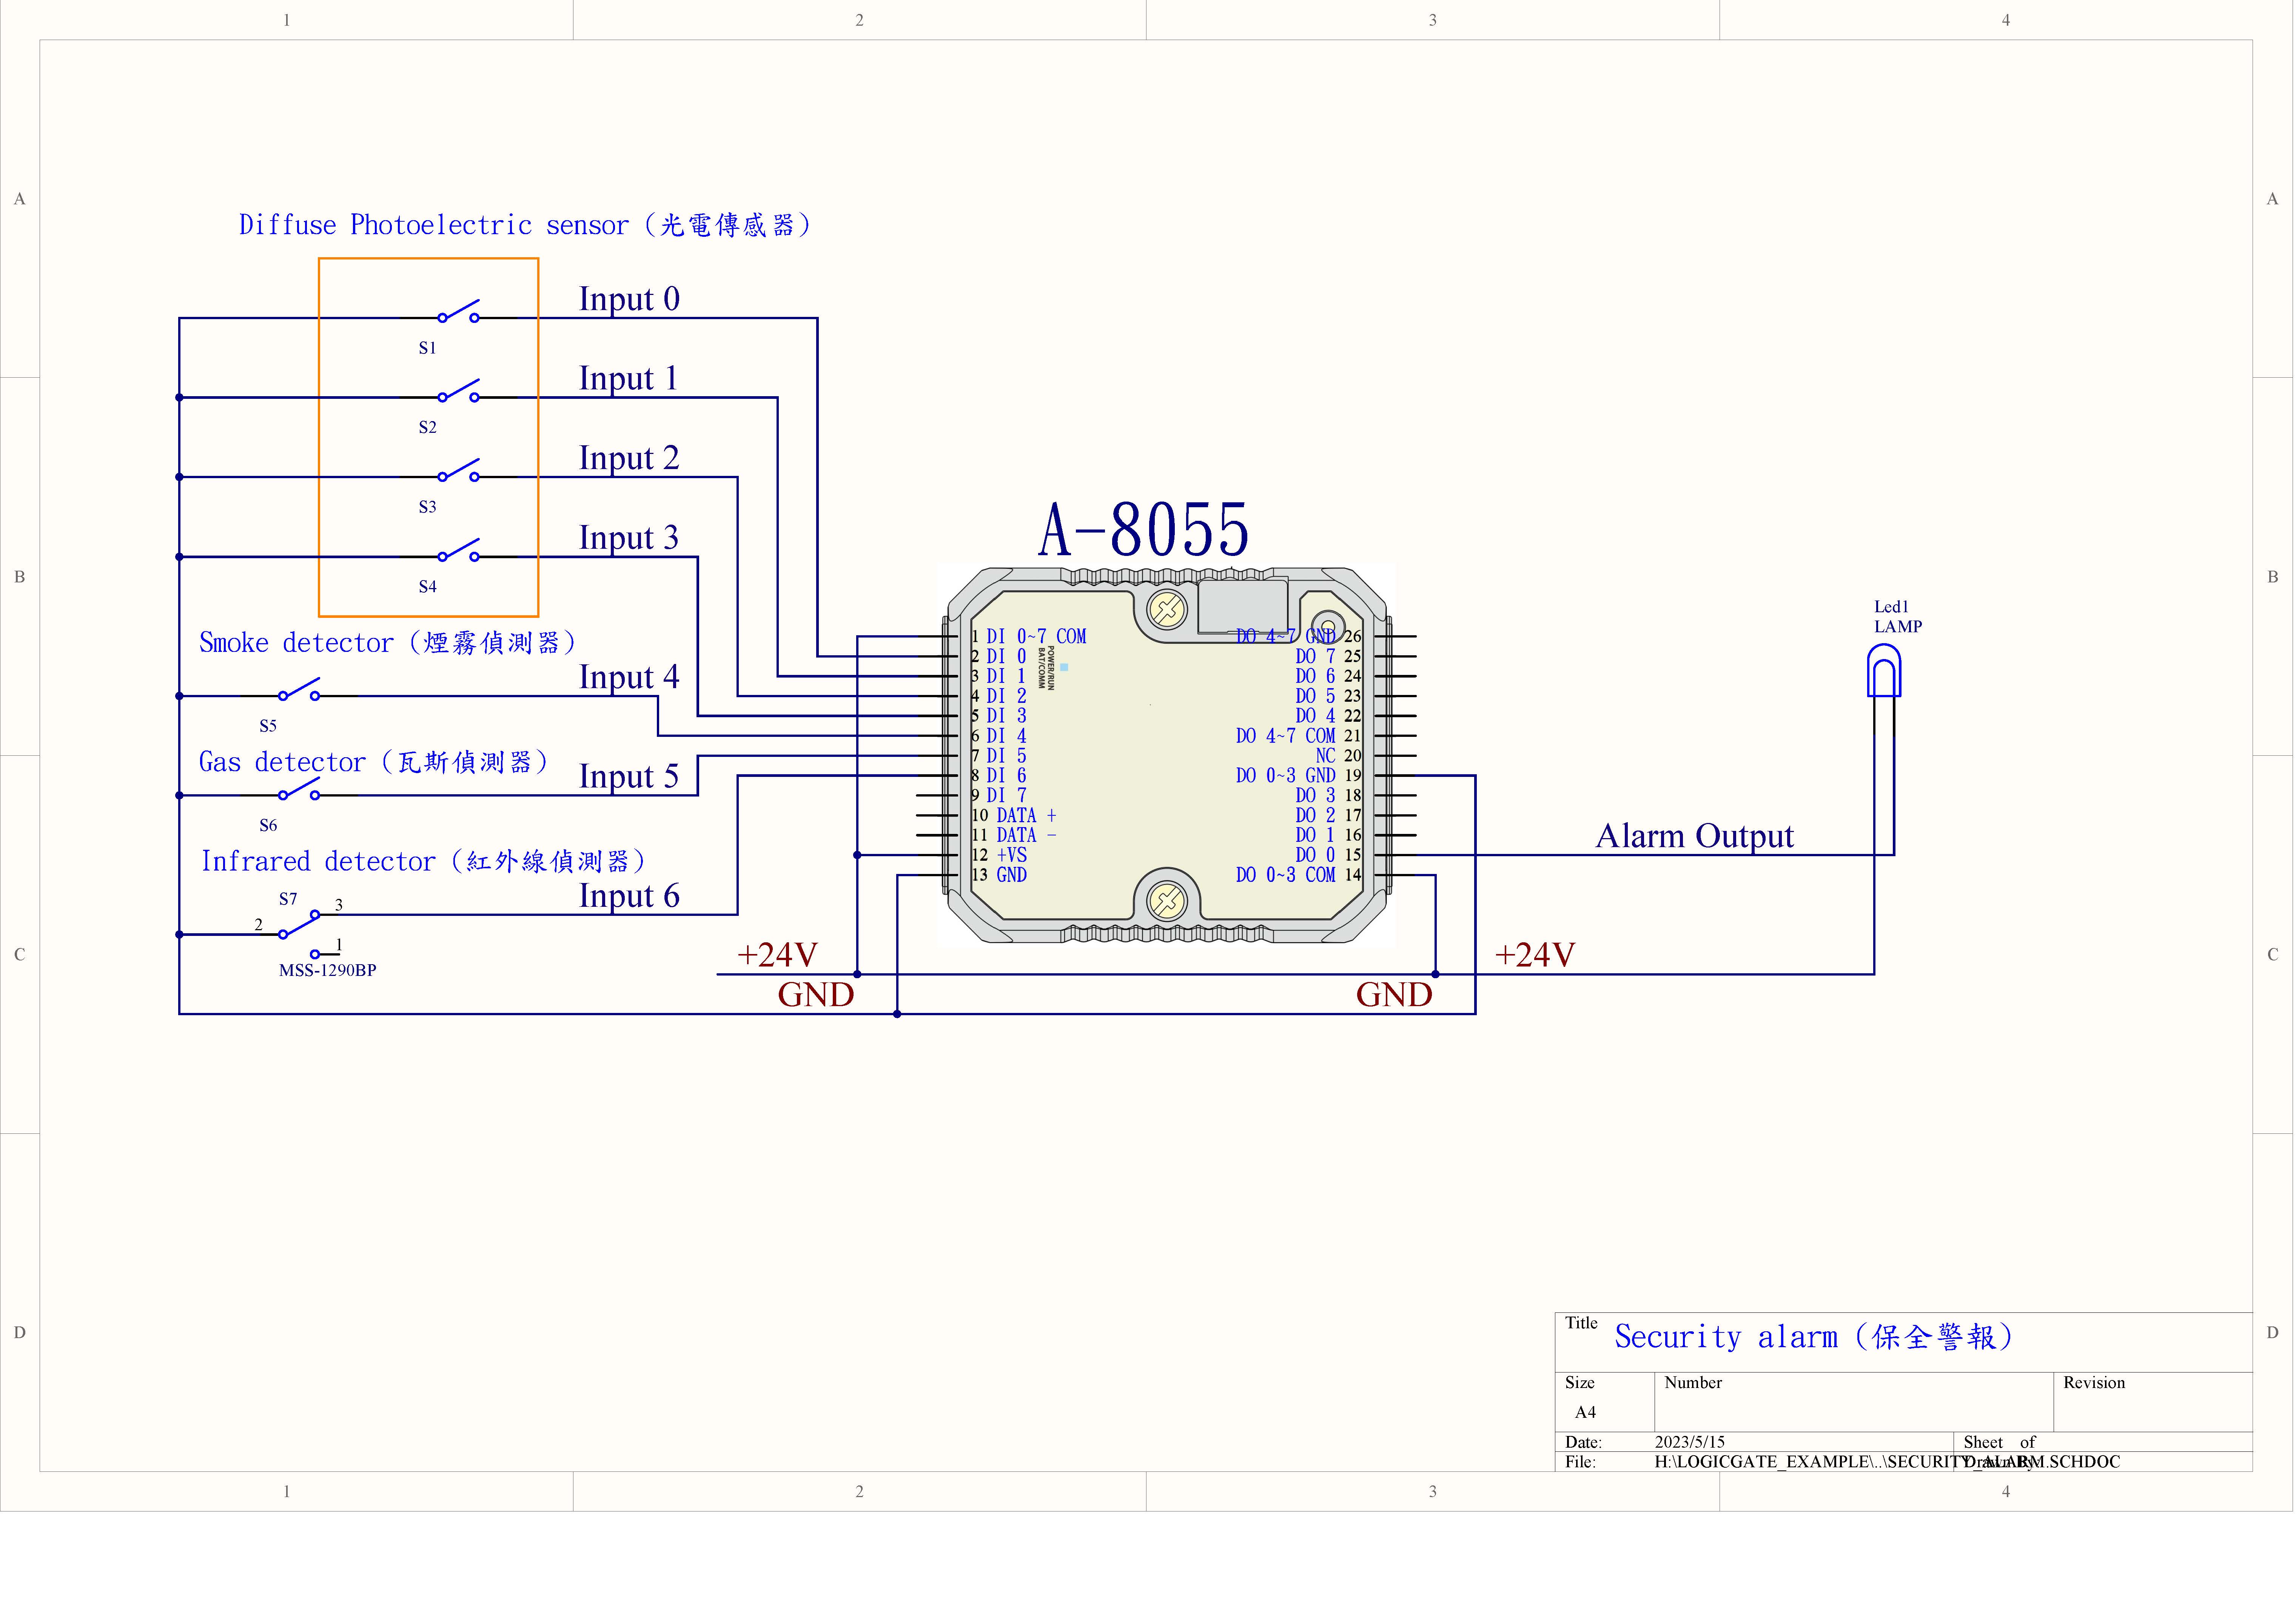2296x1621 pixels.
Task: Click the Number field in title block
Action: click(1854, 1402)
